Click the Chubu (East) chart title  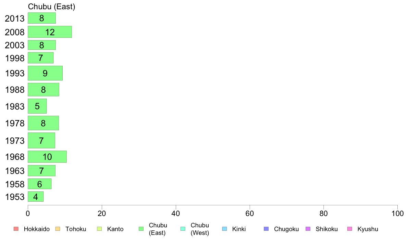(x=51, y=7)
